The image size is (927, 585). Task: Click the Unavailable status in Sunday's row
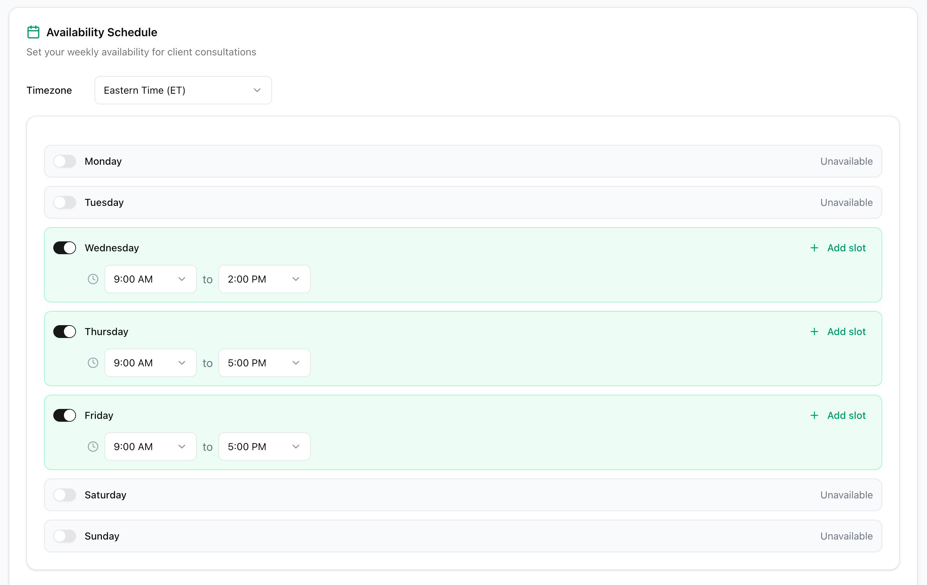[x=846, y=536]
